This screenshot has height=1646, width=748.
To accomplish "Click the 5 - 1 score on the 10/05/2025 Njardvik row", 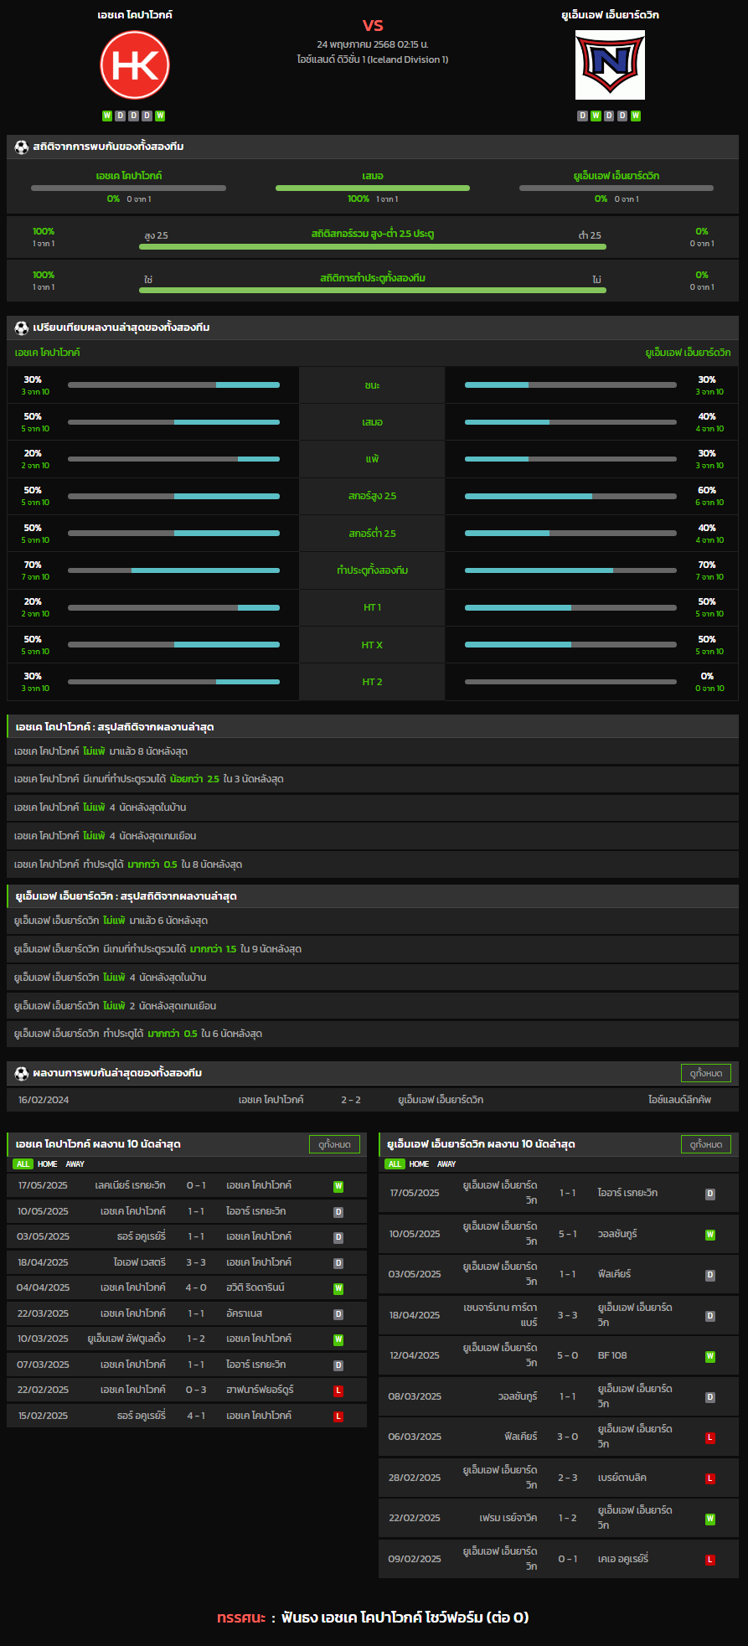I will click(x=568, y=1235).
